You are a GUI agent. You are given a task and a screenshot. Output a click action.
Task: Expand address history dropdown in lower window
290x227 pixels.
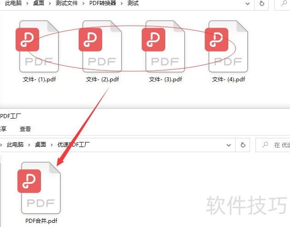(229, 145)
